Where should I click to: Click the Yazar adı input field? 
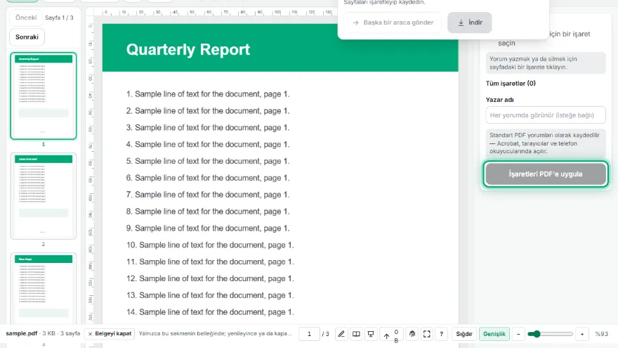coord(546,115)
